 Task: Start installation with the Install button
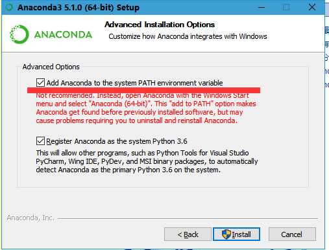click(236, 234)
